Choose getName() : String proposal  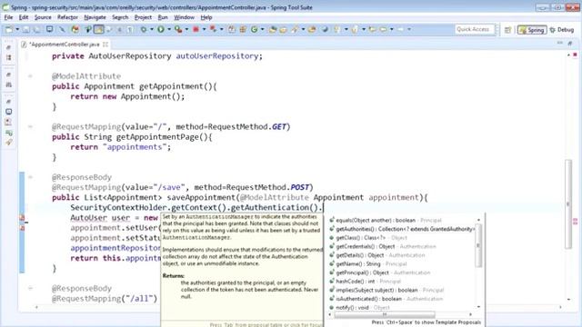coord(403,264)
